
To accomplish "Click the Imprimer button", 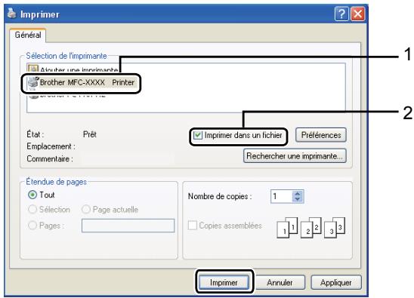I will click(224, 282).
